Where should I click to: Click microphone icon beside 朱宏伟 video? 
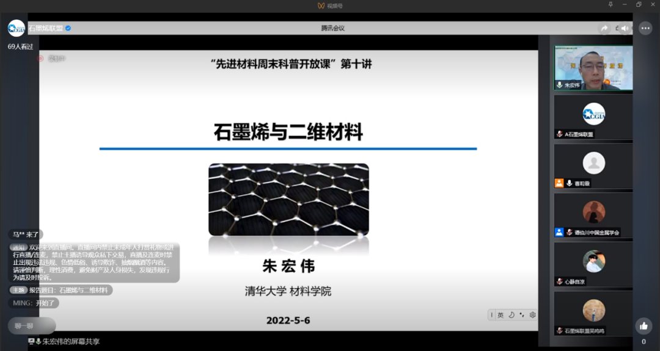click(559, 85)
